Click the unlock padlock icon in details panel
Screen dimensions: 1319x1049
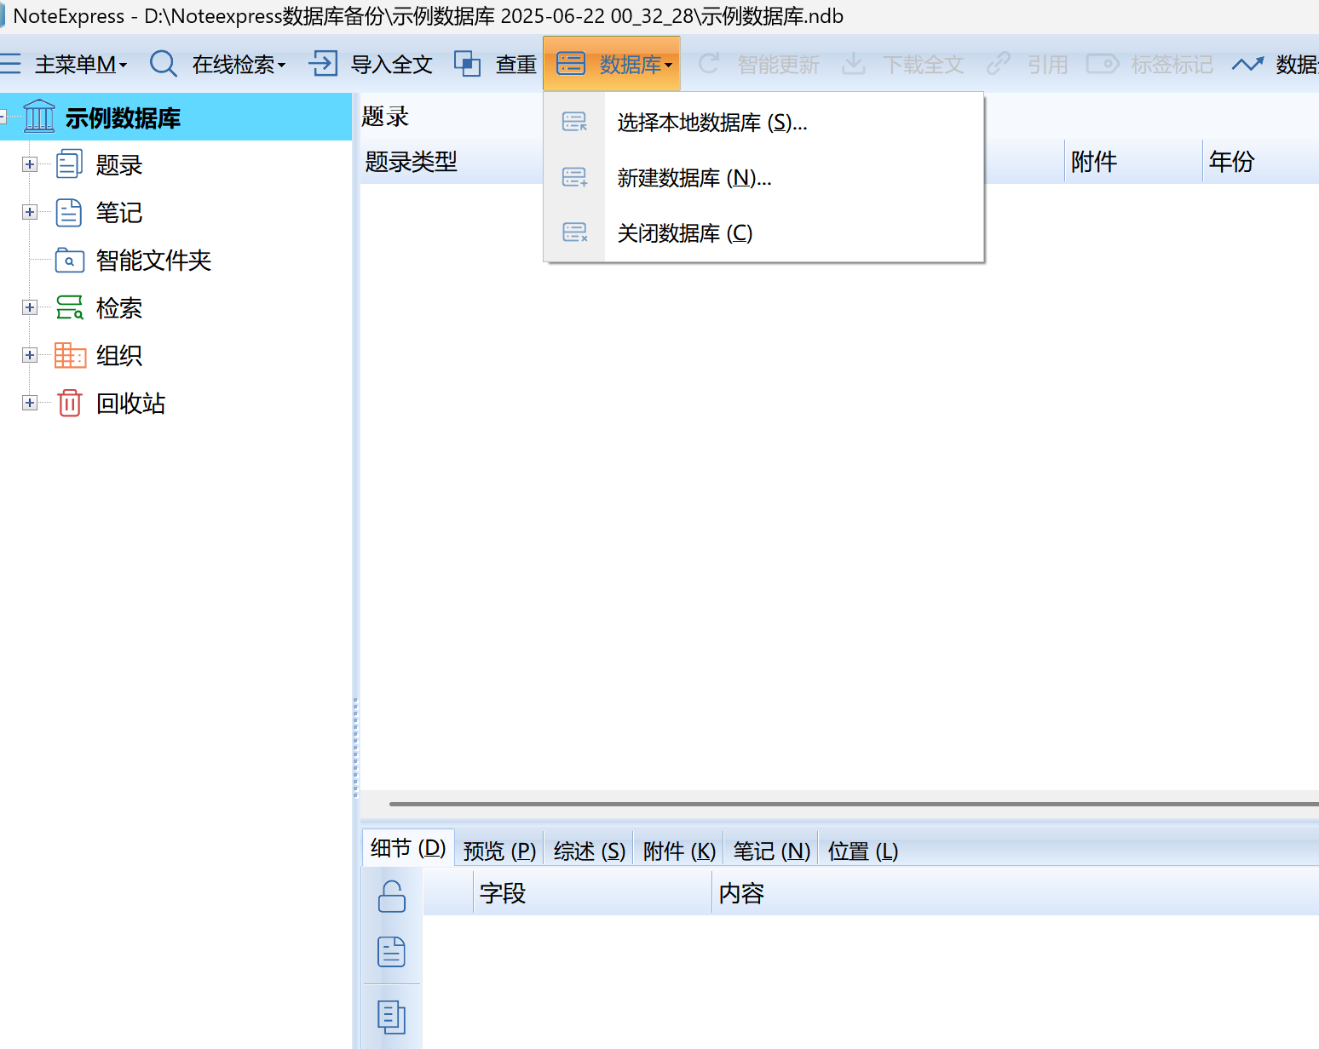click(x=391, y=897)
